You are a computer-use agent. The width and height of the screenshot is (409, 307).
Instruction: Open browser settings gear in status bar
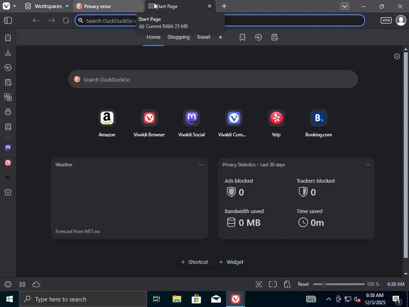point(8,284)
